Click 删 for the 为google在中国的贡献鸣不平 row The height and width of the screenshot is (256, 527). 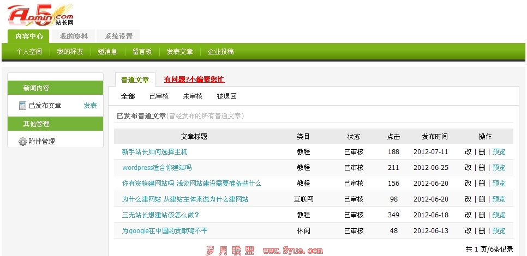[482, 231]
